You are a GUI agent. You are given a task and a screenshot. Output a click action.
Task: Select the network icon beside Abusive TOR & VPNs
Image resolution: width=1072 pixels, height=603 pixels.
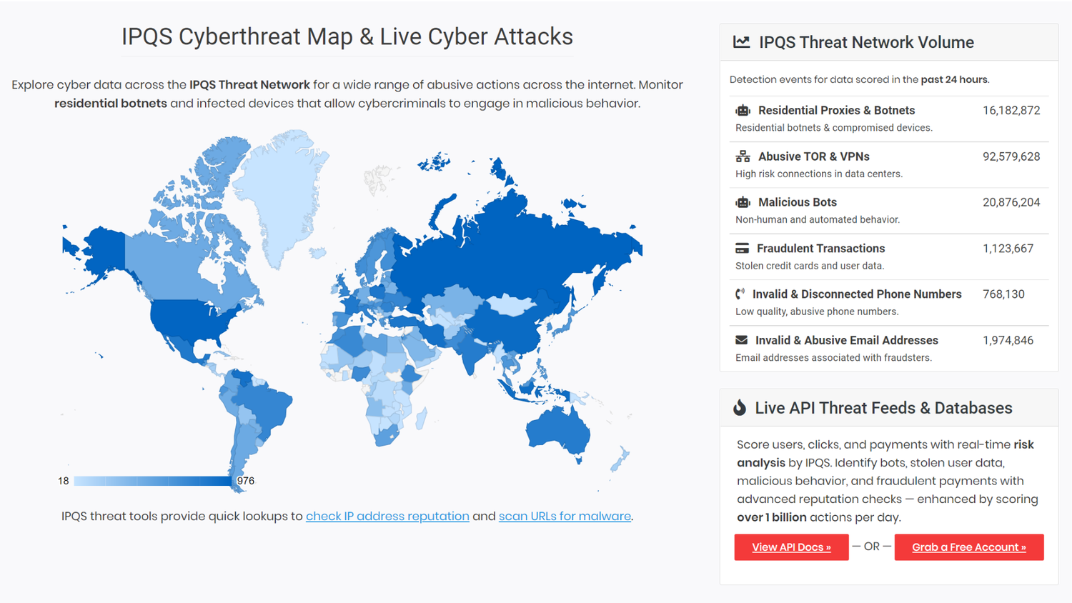click(743, 156)
